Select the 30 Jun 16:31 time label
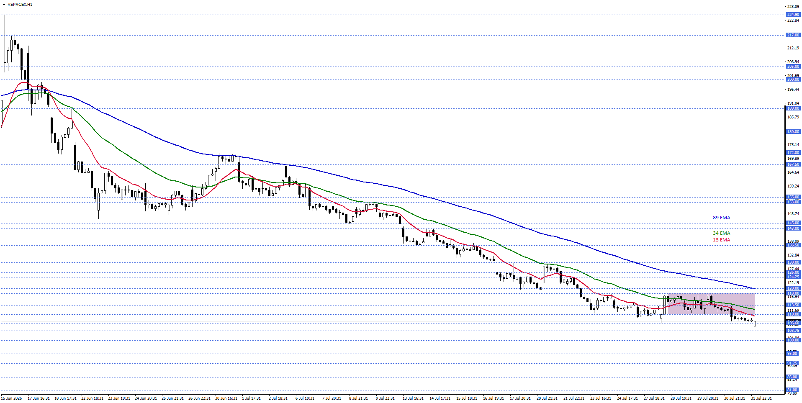802x403 pixels. [x=226, y=398]
